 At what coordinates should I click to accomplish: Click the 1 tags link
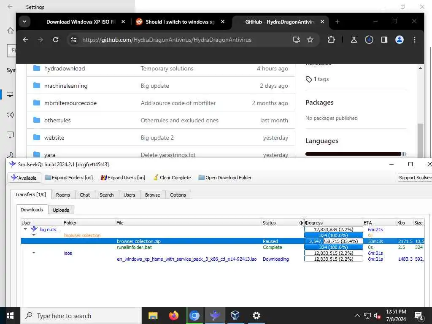(317, 79)
